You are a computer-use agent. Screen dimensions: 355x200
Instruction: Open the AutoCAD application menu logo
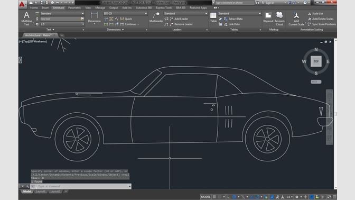pos(22,4)
